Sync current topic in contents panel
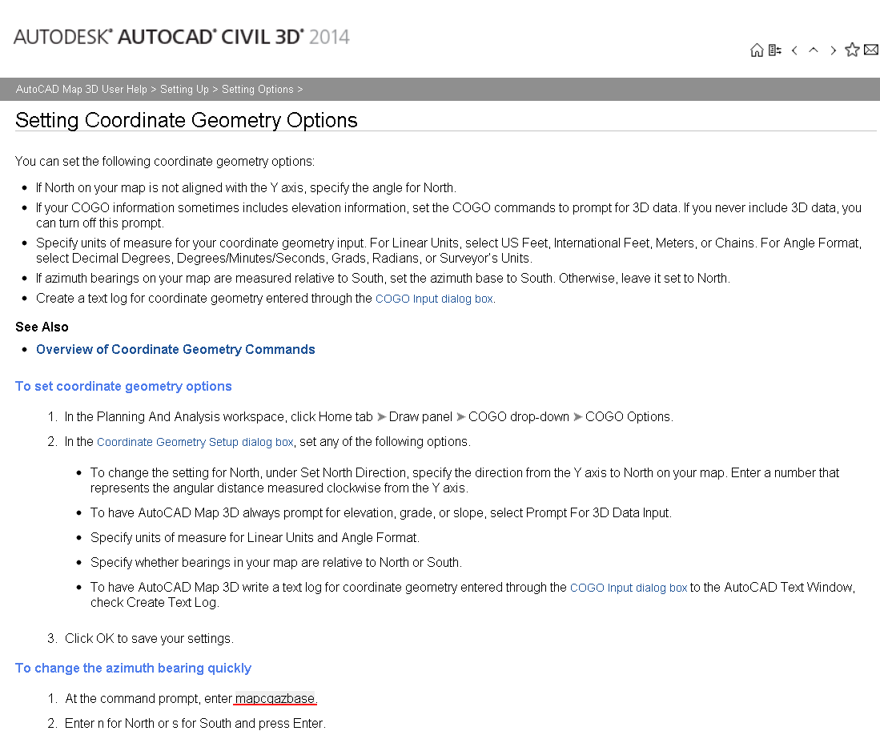880x747 pixels. point(774,50)
